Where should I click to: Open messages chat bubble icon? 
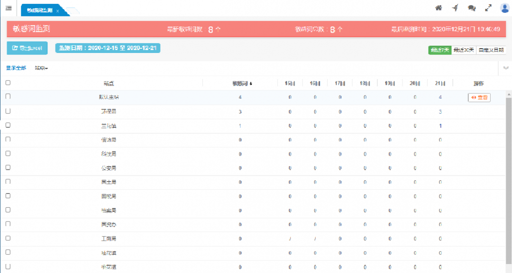click(472, 8)
